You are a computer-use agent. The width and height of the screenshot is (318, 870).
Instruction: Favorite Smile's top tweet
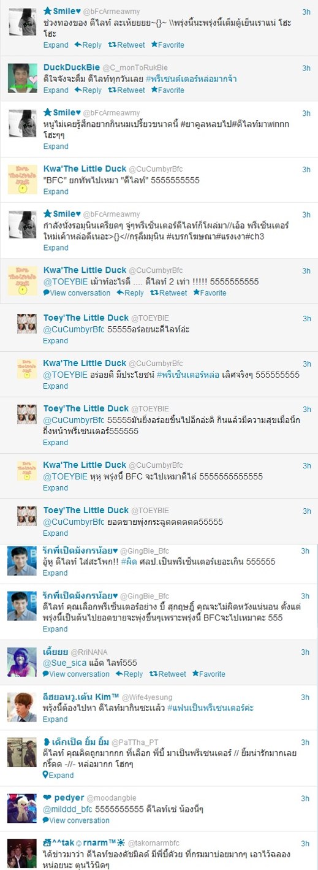[x=167, y=45]
